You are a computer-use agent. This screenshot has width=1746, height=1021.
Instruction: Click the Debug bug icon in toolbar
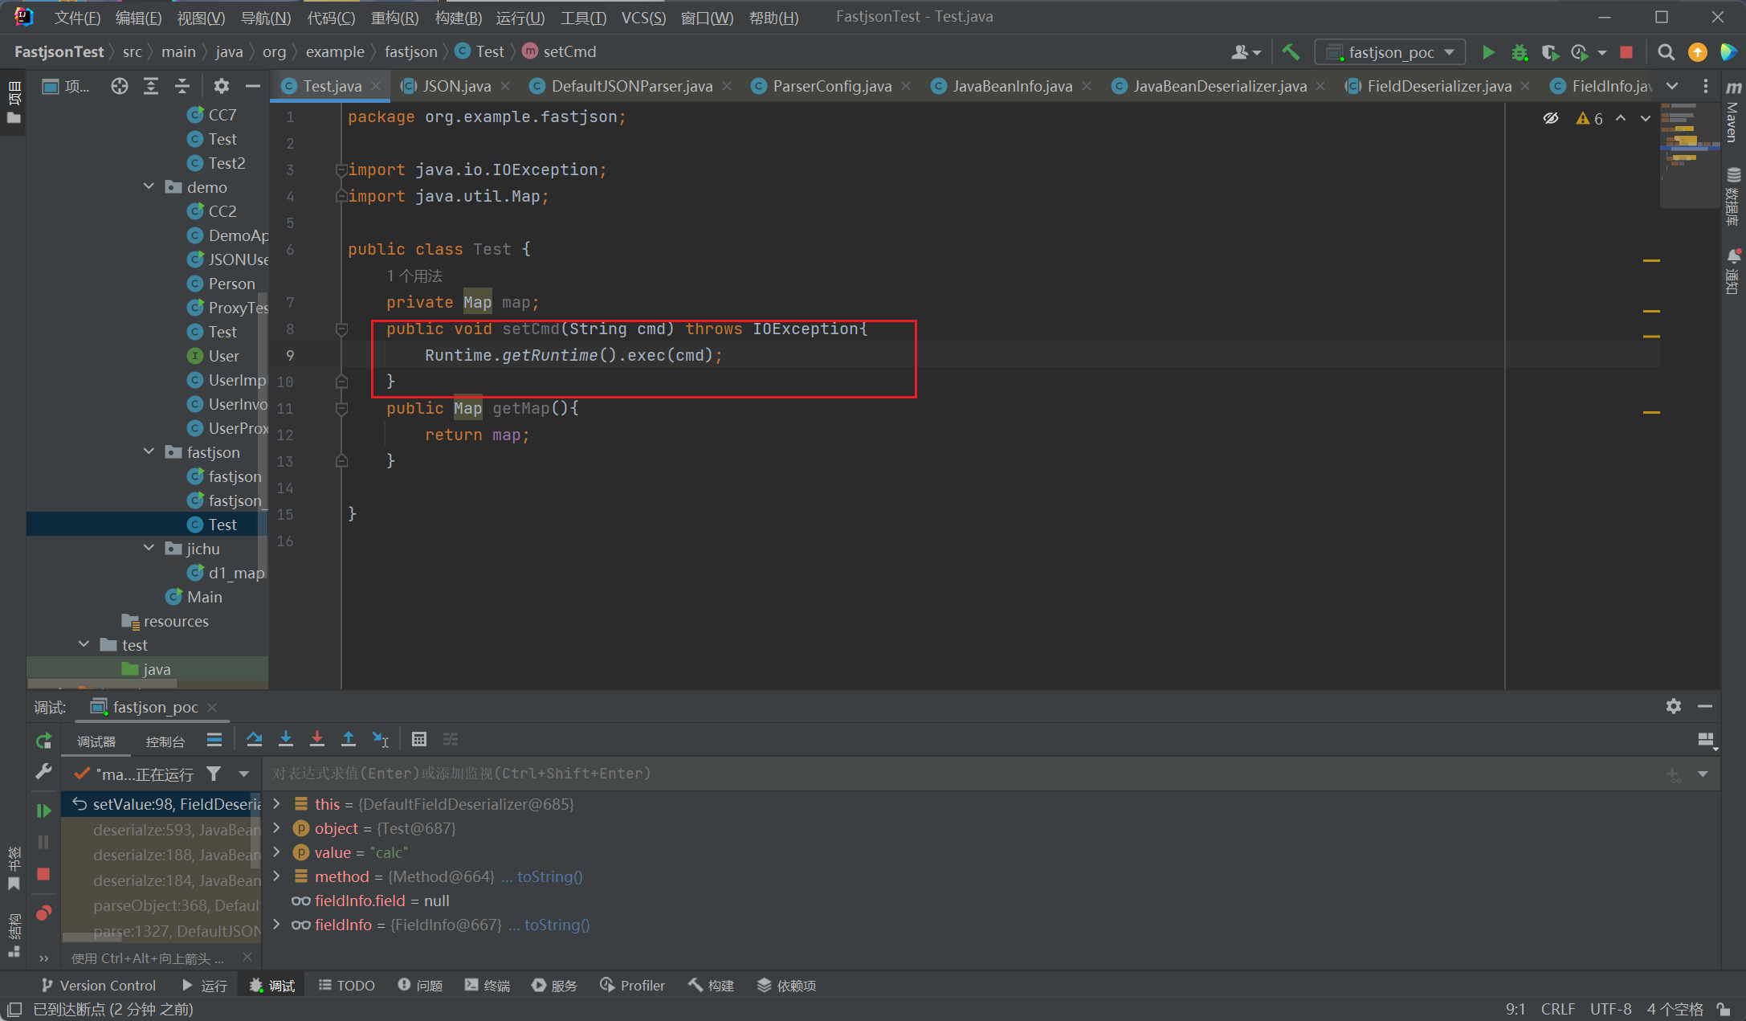1519,52
